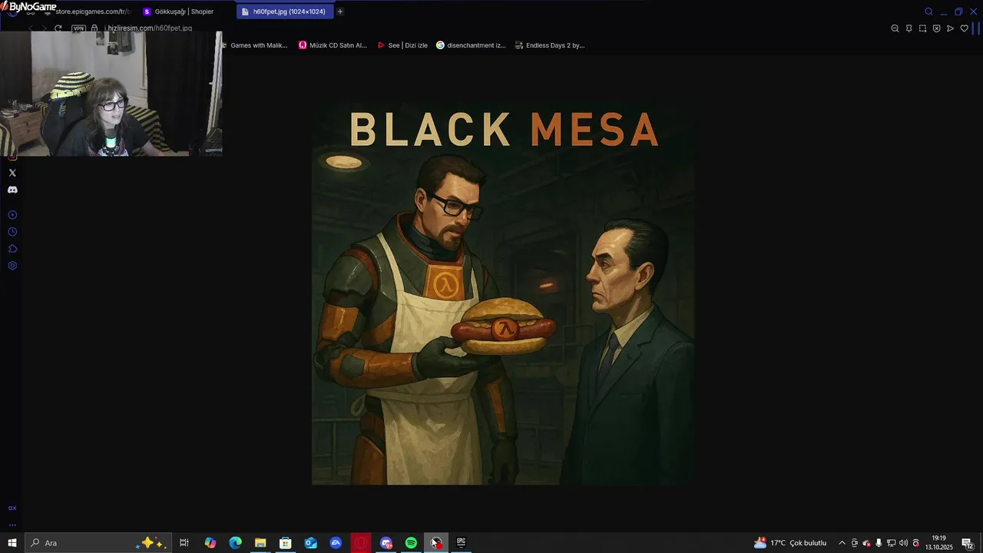Open Games with Malik bookmark
Viewport: 983px width, 553px height.
[x=254, y=45]
